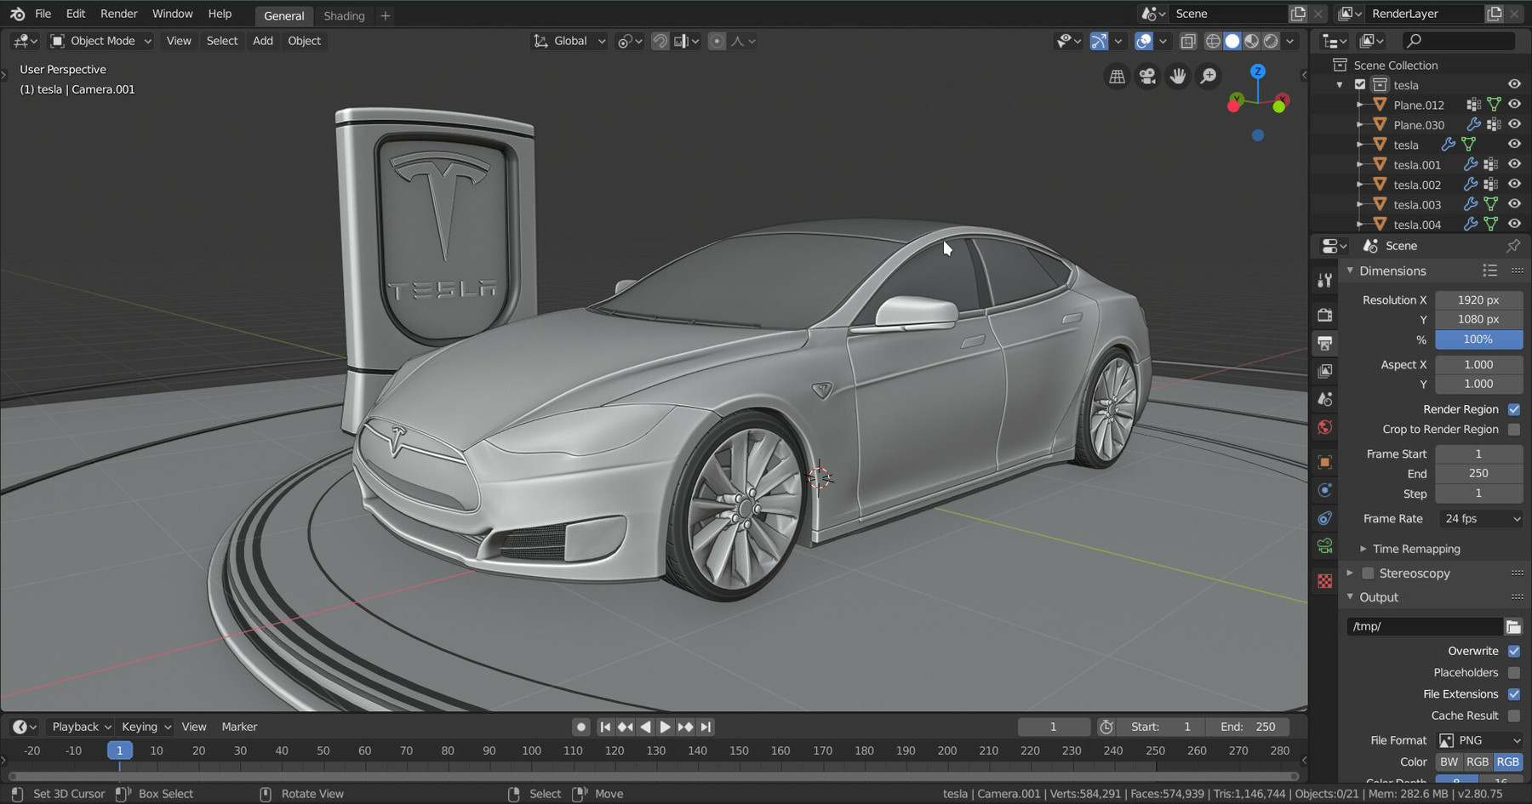Click the /tmp/ output path field
Screen dimensions: 1532x804
(1424, 626)
